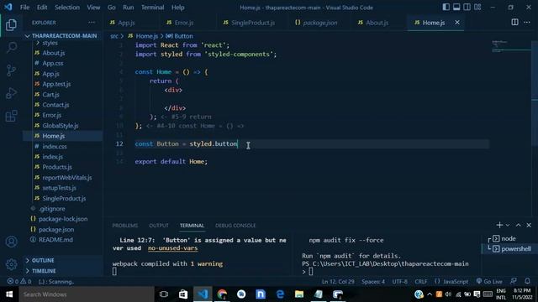Open File Explorer from the taskbar
The height and width of the screenshot is (302, 538).
299,294
